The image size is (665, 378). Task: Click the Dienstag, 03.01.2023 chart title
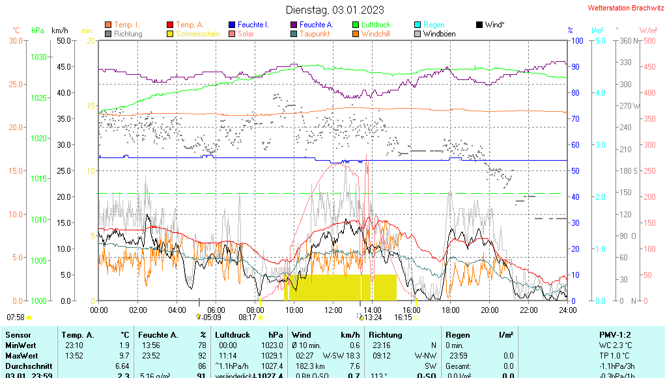point(335,10)
